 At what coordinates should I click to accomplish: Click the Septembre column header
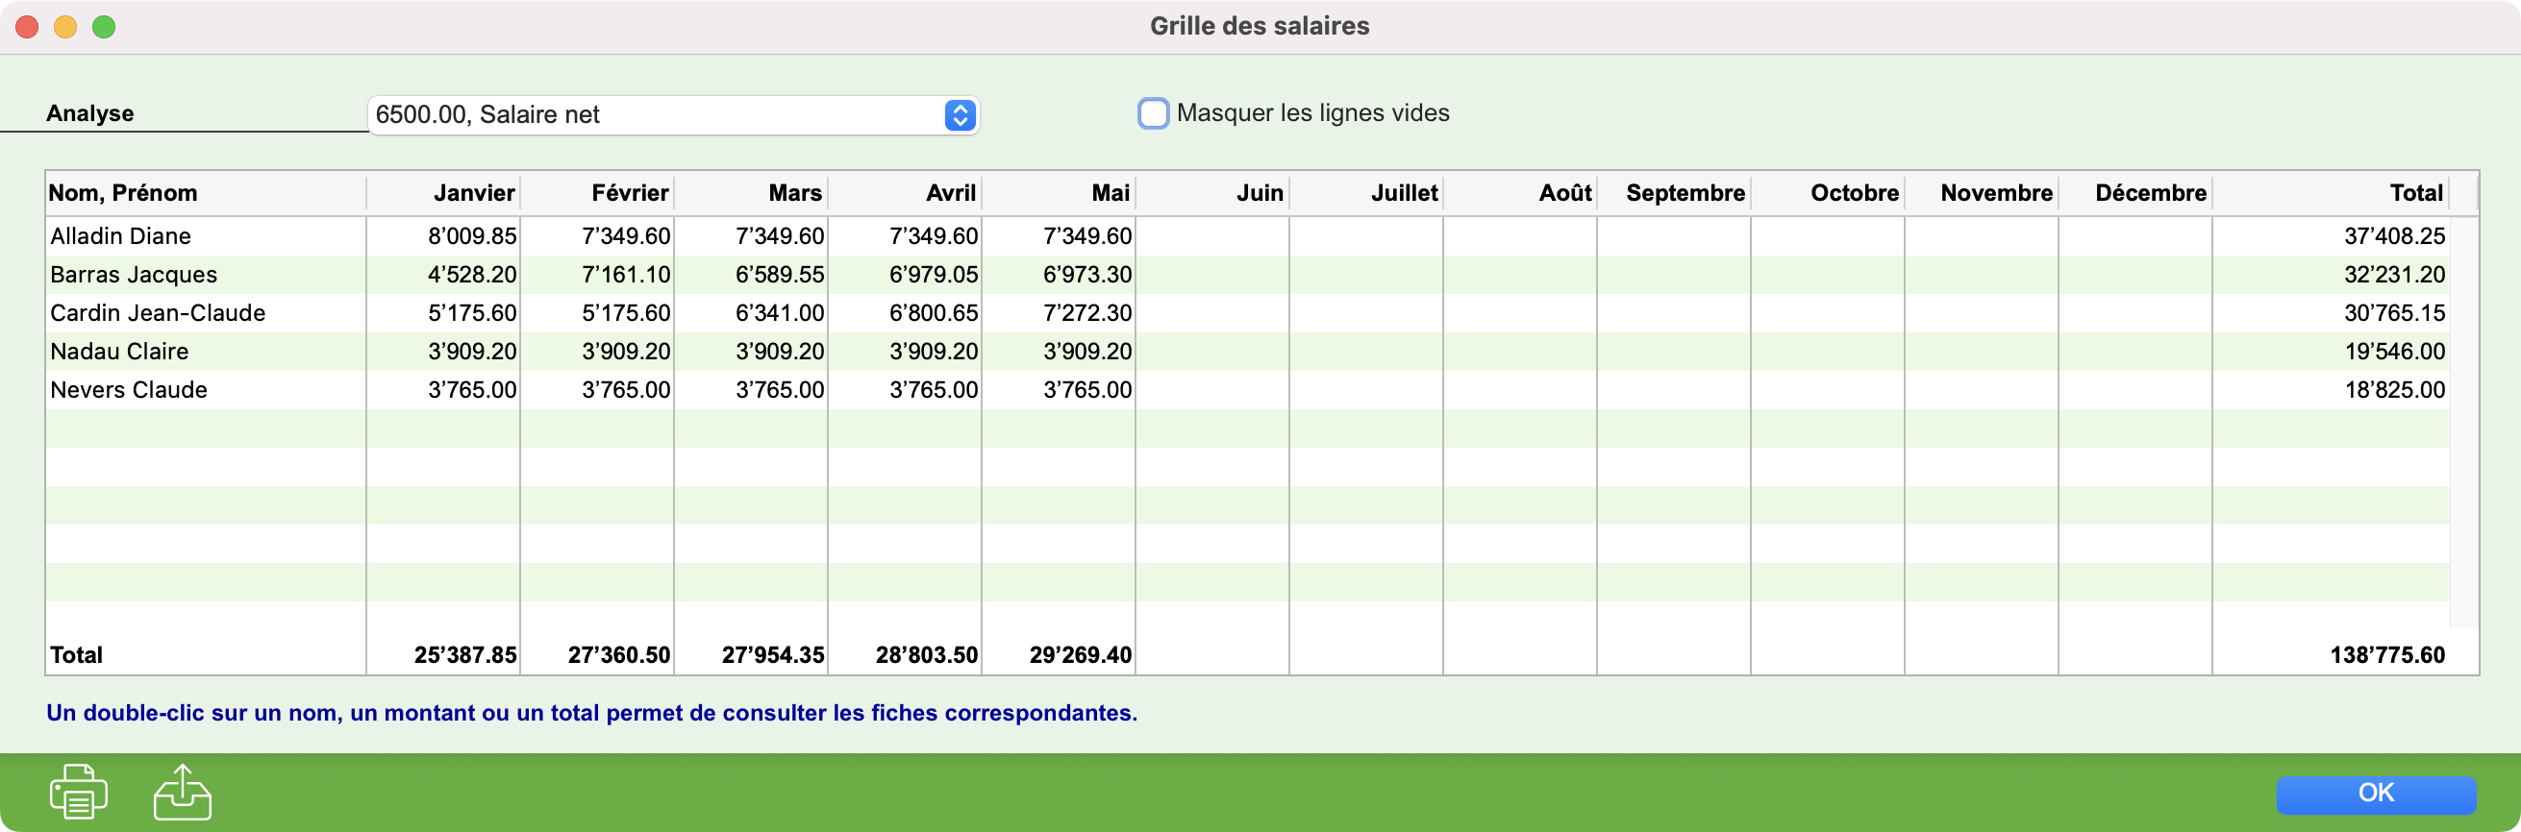pyautogui.click(x=1674, y=192)
